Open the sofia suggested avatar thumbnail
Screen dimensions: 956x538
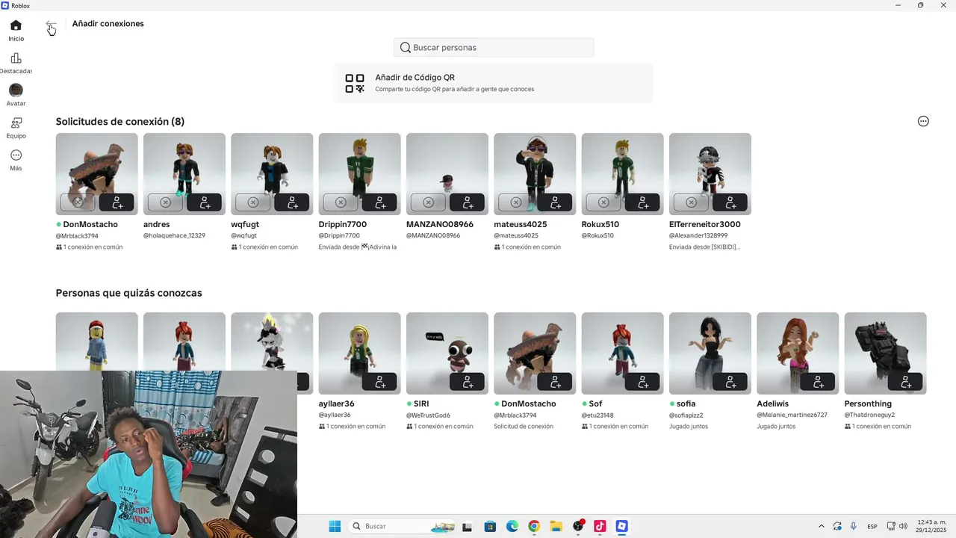click(x=710, y=353)
